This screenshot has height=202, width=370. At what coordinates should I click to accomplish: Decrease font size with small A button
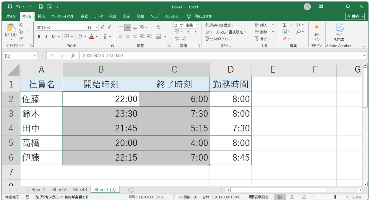109,27
